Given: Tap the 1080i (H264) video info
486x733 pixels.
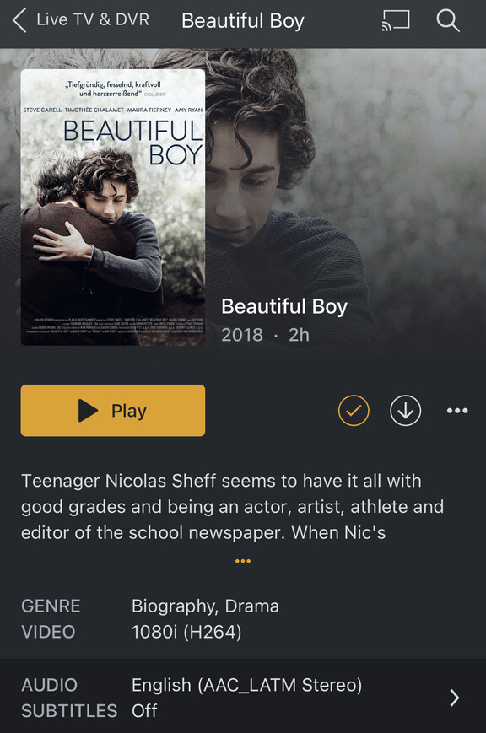Looking at the screenshot, I should [186, 632].
